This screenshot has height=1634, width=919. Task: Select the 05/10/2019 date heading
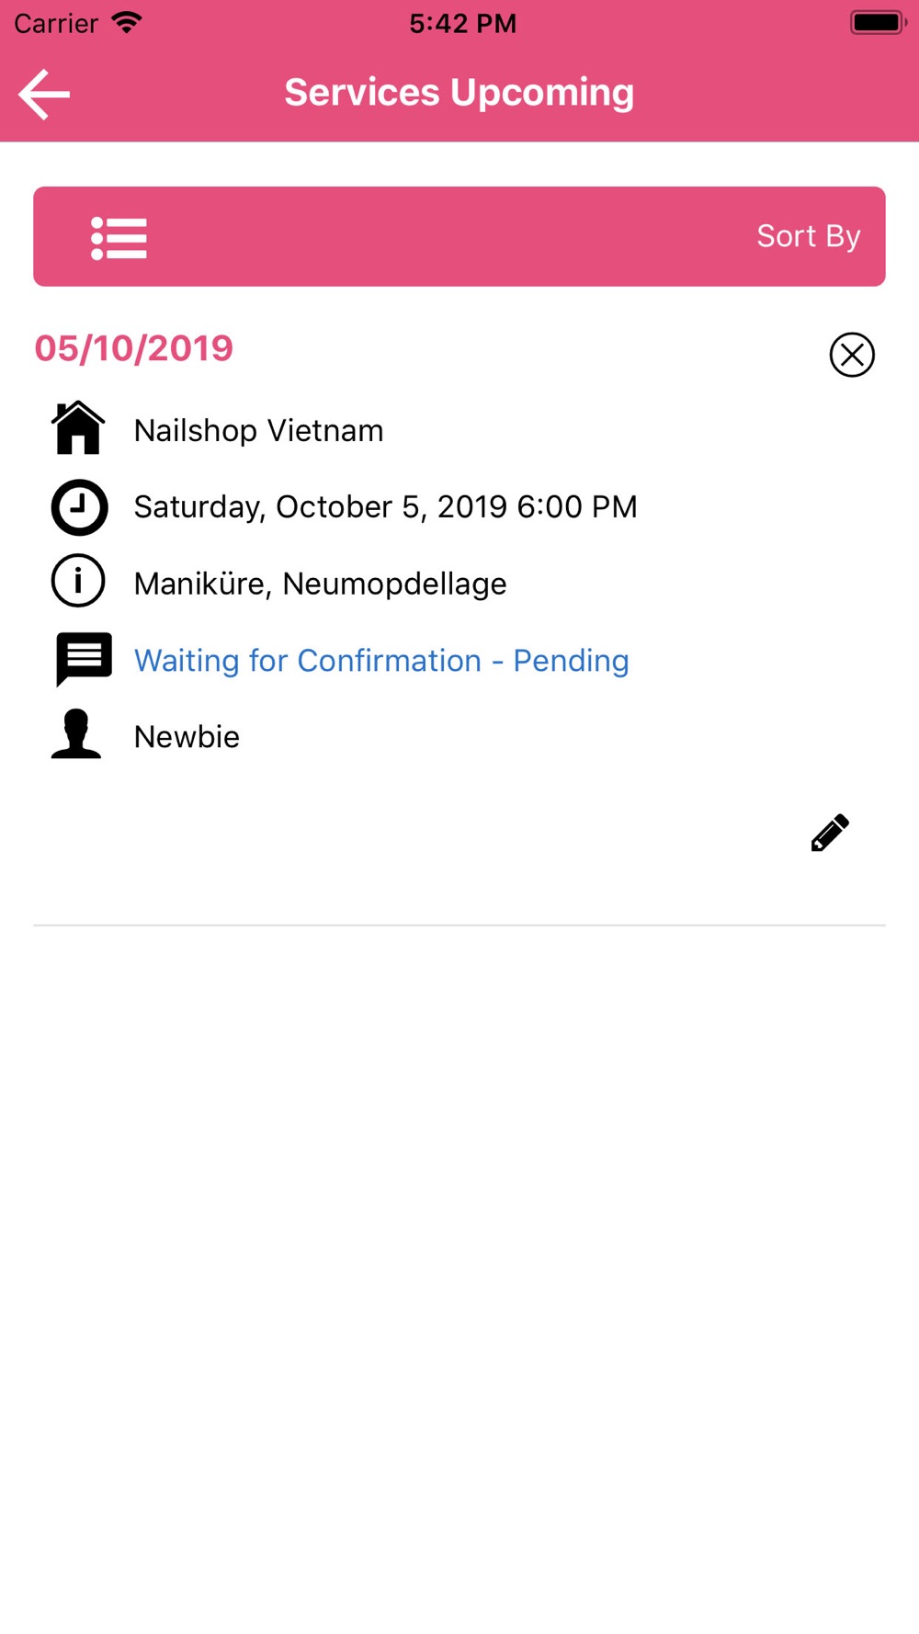134,348
